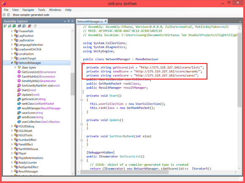
Task: Click the PanWithMouse class icon
Action: pos(16,149)
